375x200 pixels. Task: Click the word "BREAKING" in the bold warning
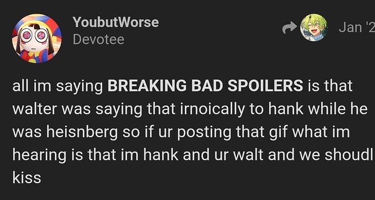tap(147, 86)
